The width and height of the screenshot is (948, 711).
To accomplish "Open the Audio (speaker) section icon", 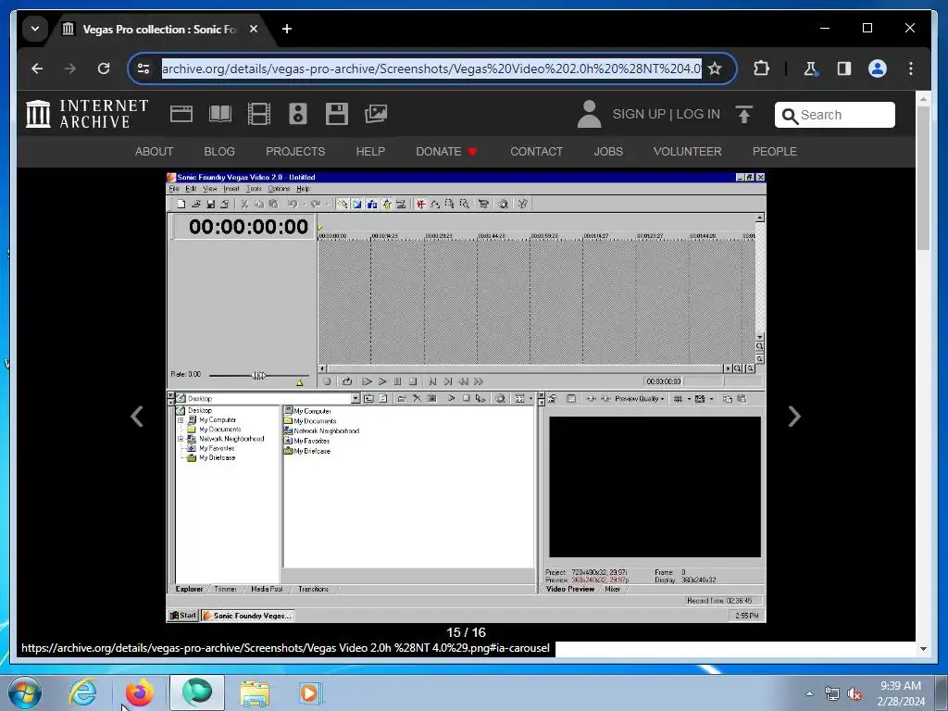I will 298,114.
